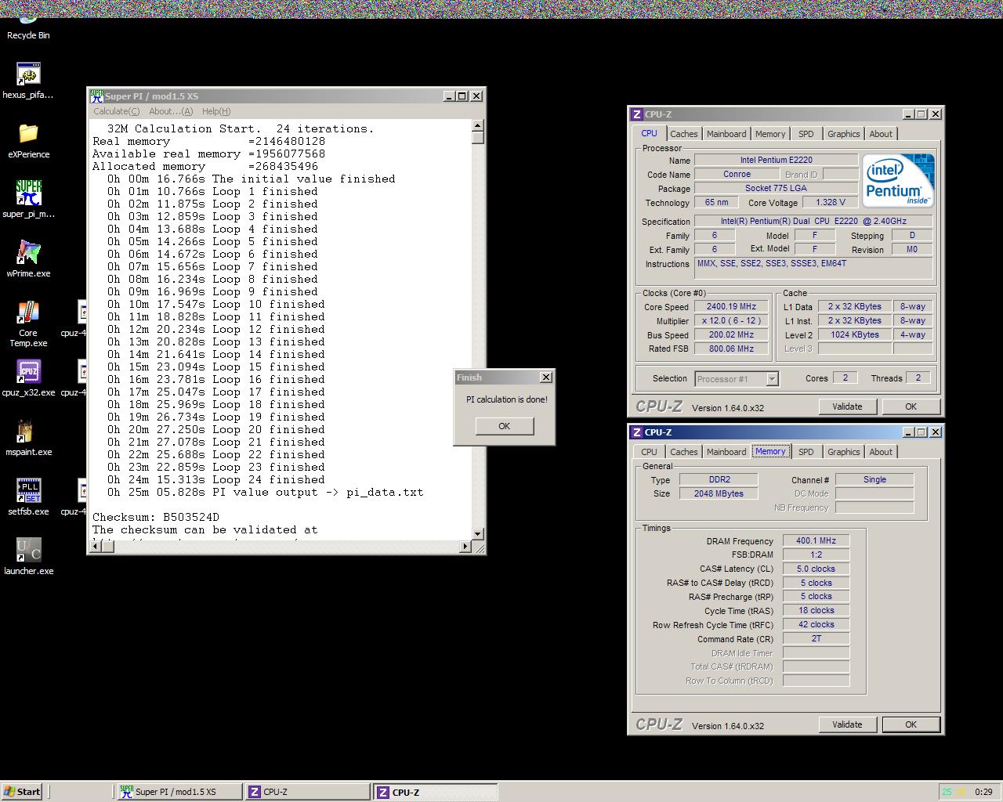Screen dimensions: 1003x802
Task: Open the Help menu in Super PI
Action: (x=216, y=111)
